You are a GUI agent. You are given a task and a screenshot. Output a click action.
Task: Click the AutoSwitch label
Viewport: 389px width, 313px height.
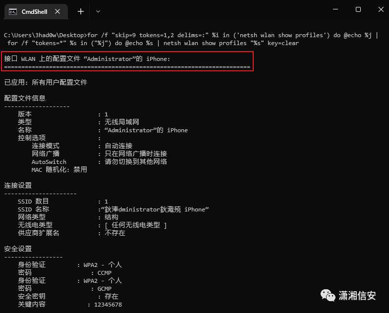(49, 162)
